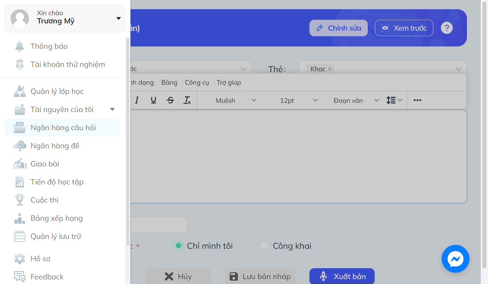This screenshot has width=488, height=284.
Task: Select the Chỉ mình tôi radio option
Action: tap(179, 245)
